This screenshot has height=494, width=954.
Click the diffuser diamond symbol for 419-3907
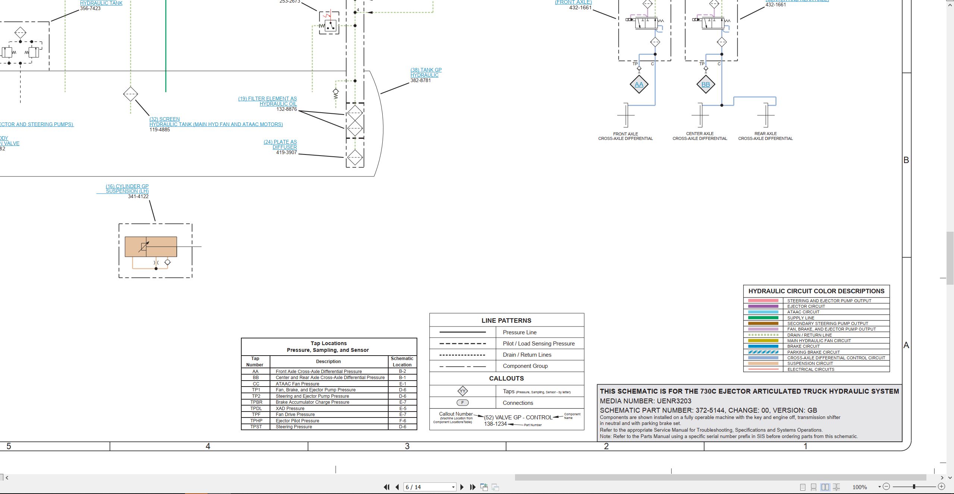pos(355,157)
